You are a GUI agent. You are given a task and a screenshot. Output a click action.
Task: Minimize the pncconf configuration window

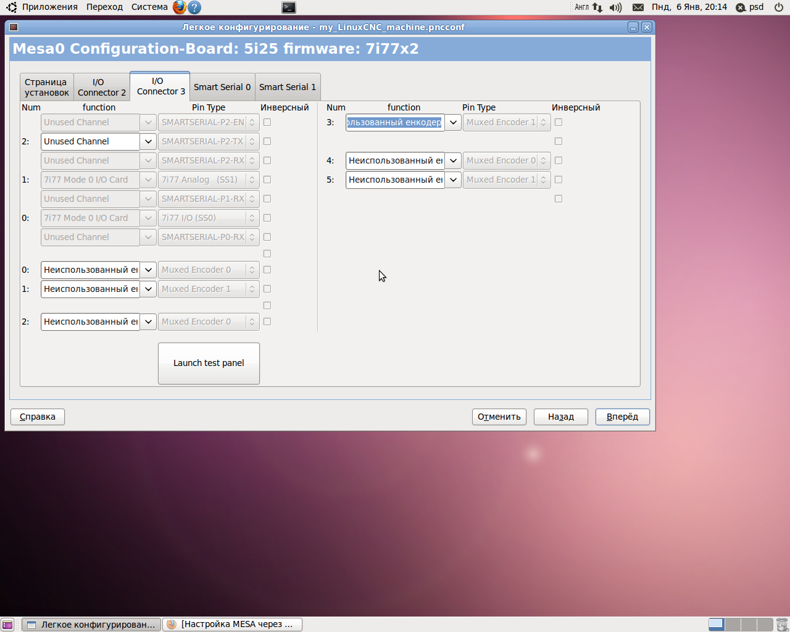(633, 27)
